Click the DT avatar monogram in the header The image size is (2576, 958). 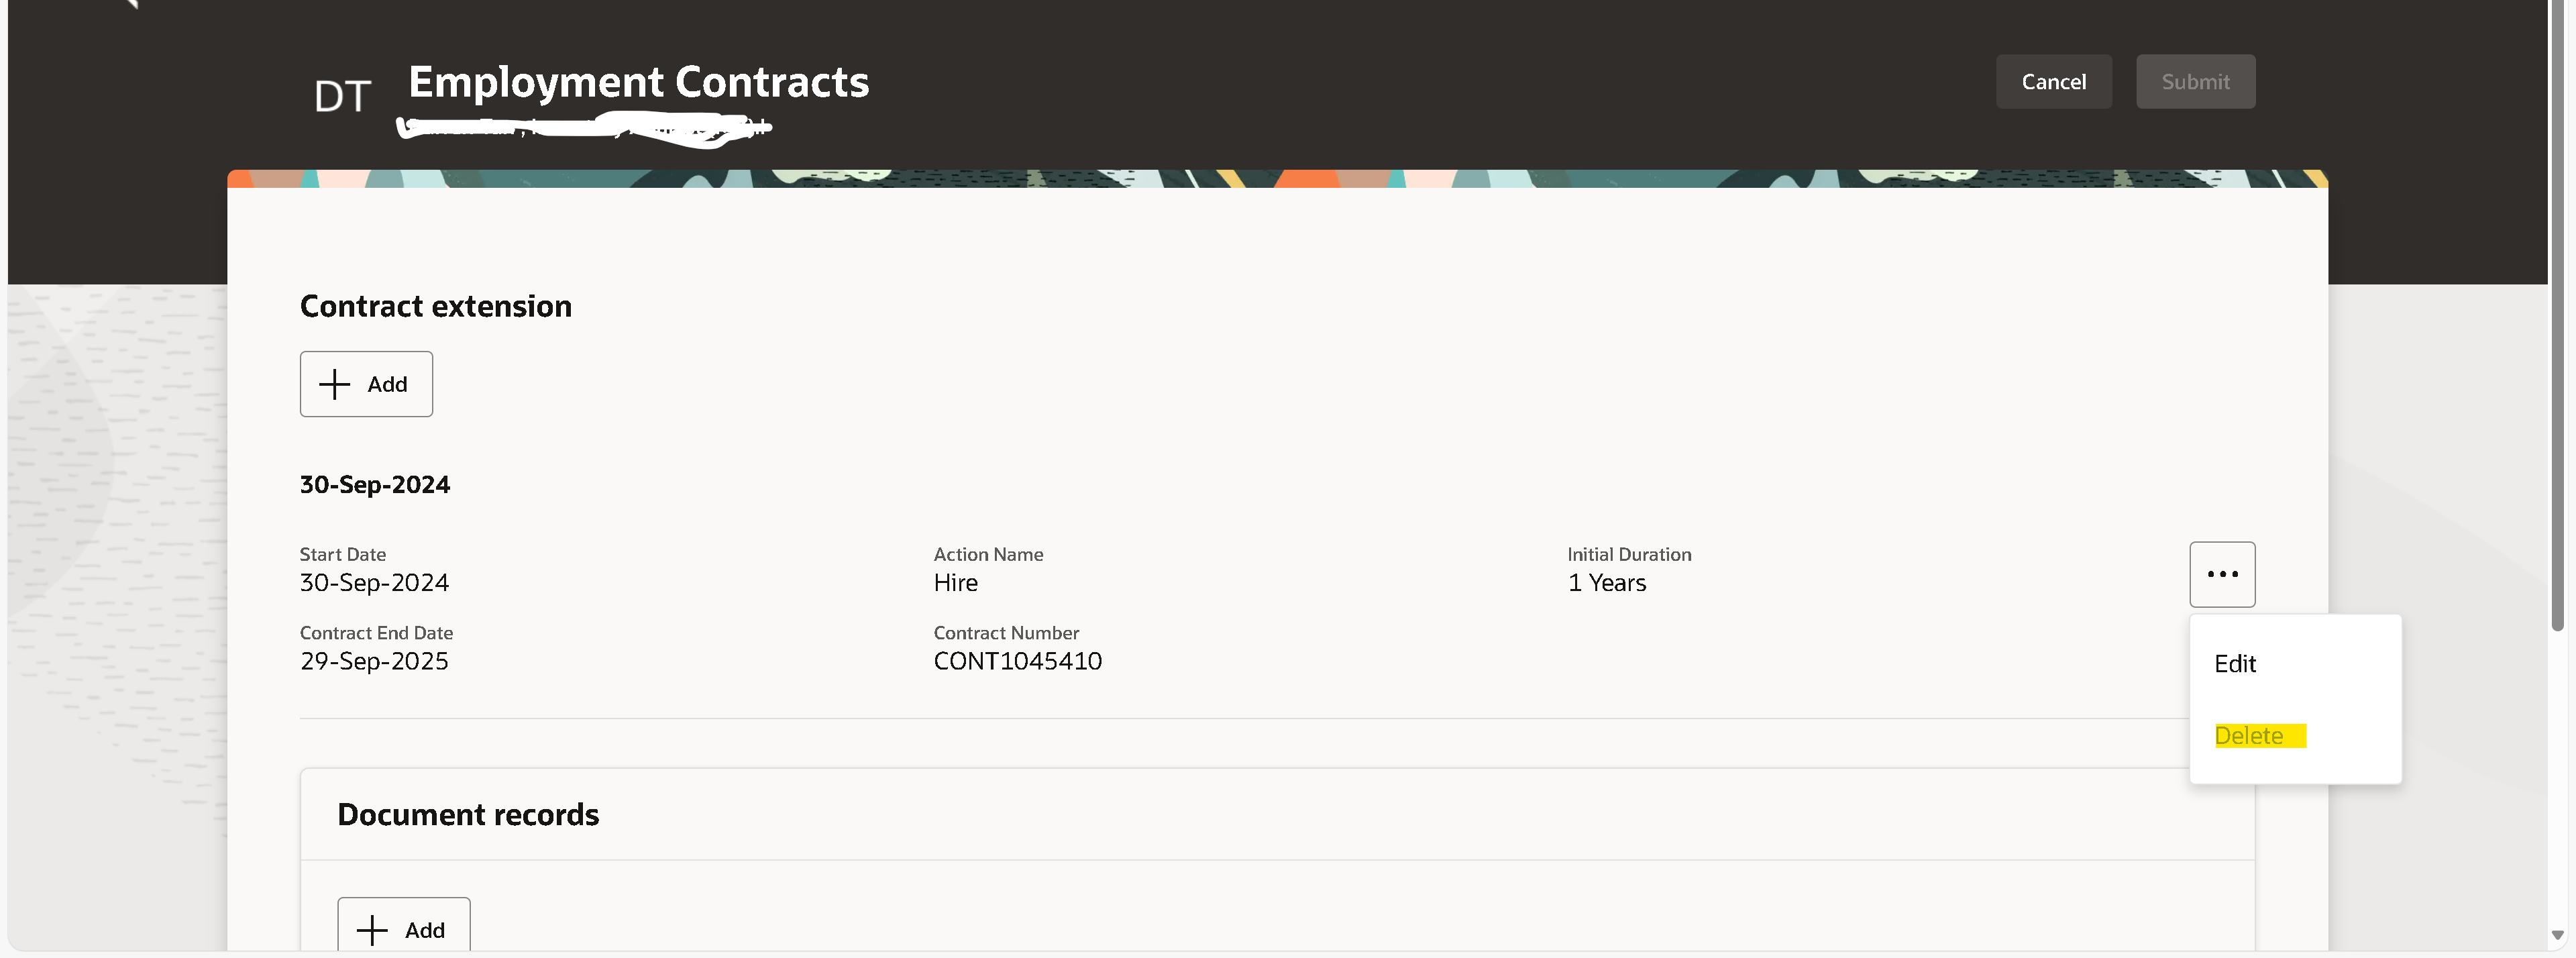[341, 93]
